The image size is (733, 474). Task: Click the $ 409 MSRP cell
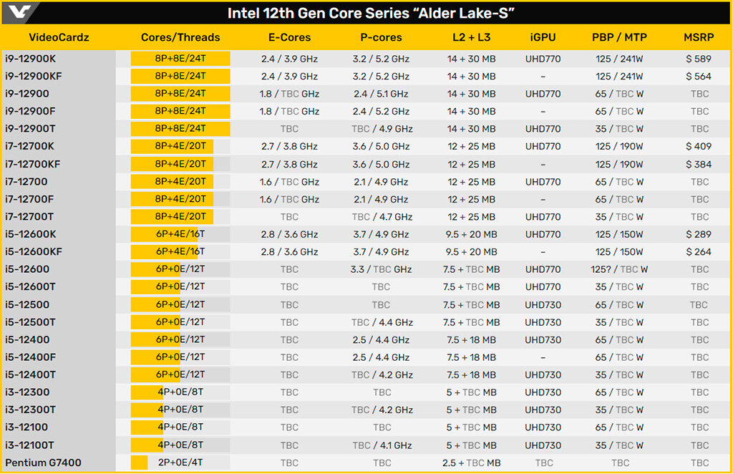pyautogui.click(x=699, y=146)
